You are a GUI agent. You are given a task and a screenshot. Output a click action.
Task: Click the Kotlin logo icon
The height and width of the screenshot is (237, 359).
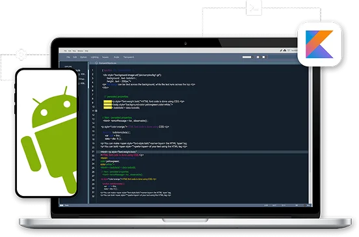pos(319,44)
